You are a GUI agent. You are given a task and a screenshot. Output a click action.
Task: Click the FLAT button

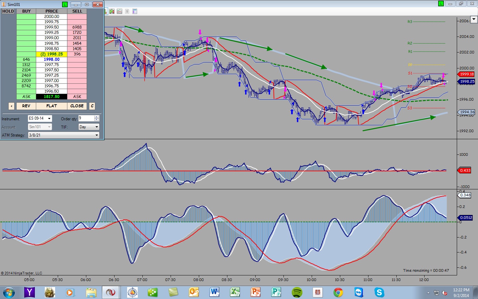point(51,106)
